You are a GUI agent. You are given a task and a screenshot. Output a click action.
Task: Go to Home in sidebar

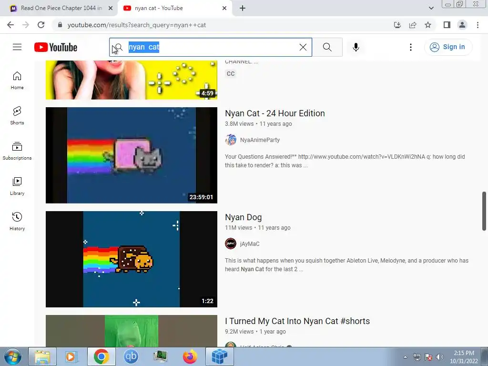pos(17,80)
